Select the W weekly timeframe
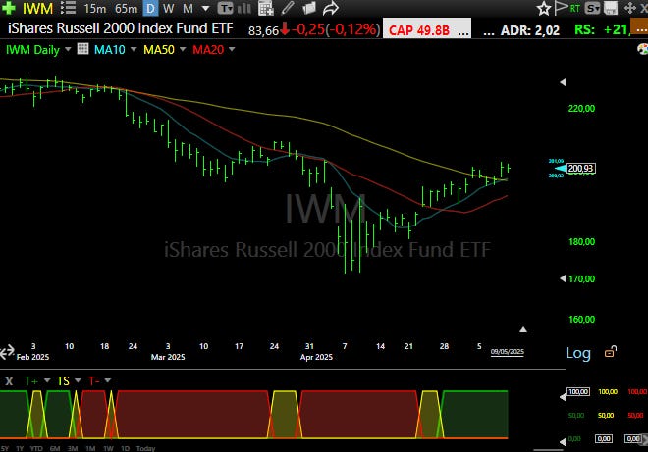The width and height of the screenshot is (648, 452). point(168,8)
